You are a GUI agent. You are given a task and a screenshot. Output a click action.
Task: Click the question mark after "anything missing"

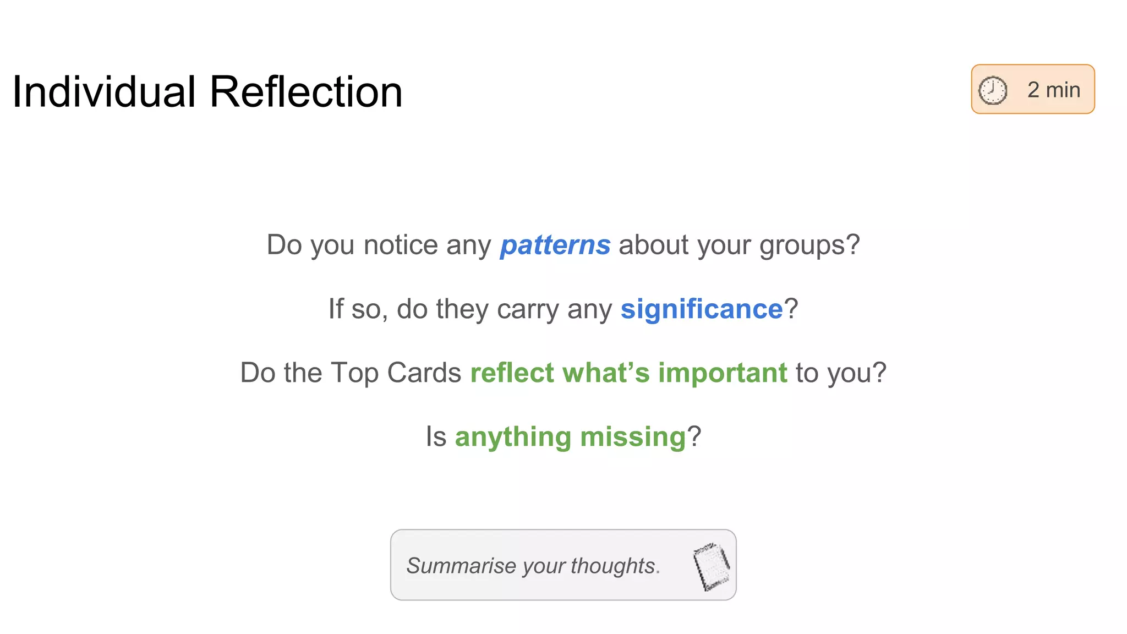694,437
